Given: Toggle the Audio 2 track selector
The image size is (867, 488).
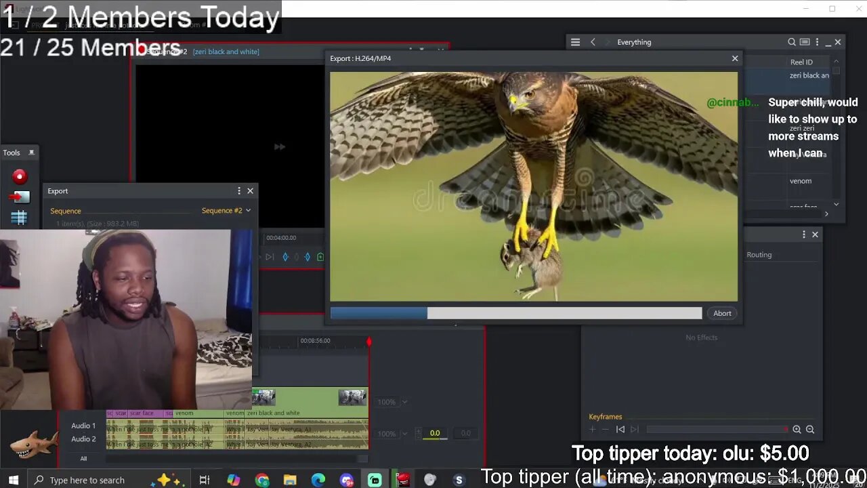Looking at the screenshot, I should (x=83, y=439).
